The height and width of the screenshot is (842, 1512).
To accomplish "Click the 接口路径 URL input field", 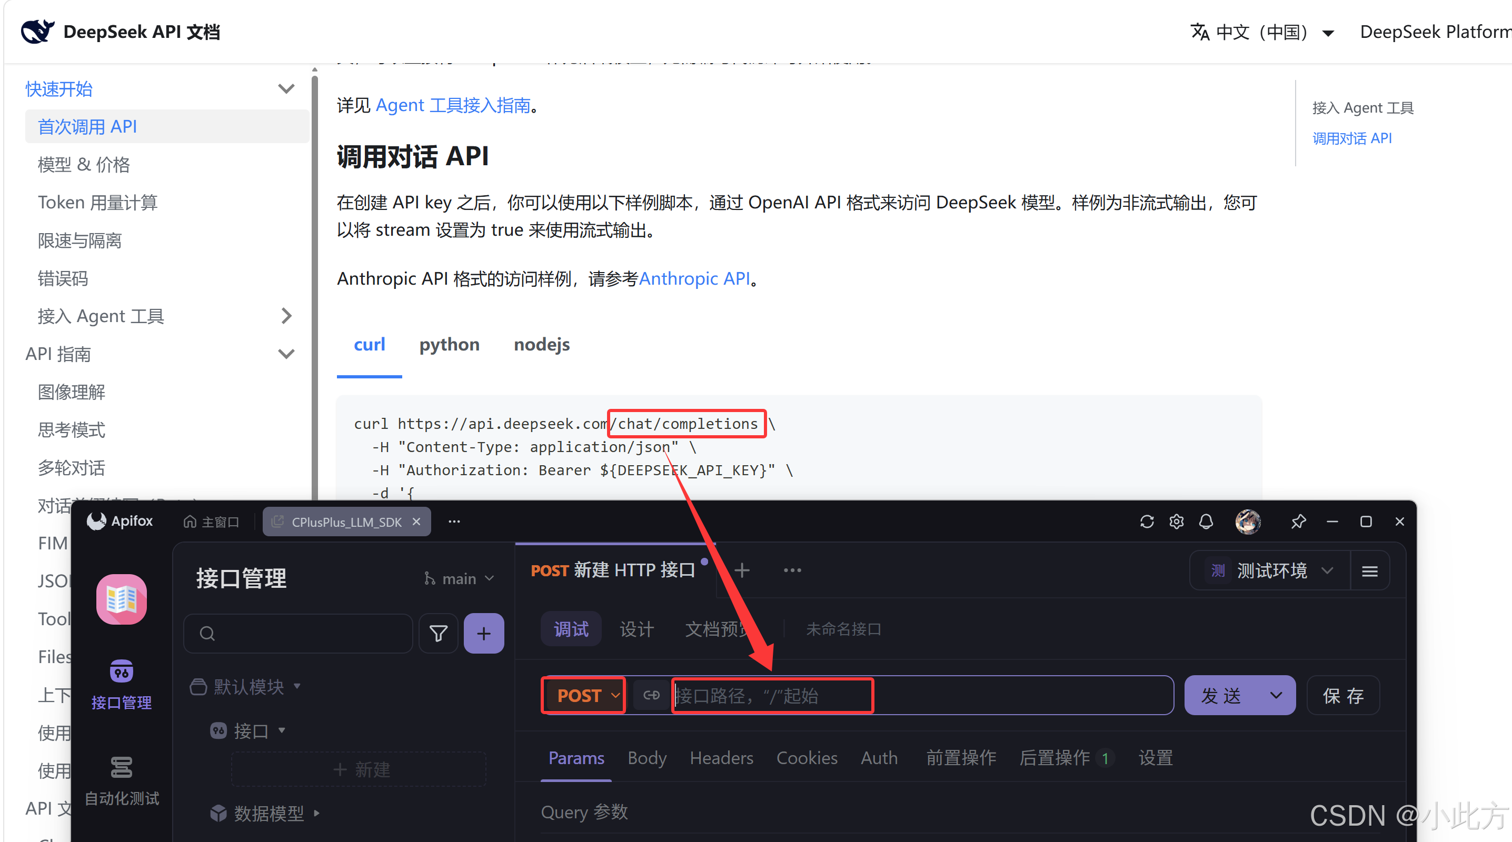I will 921,695.
